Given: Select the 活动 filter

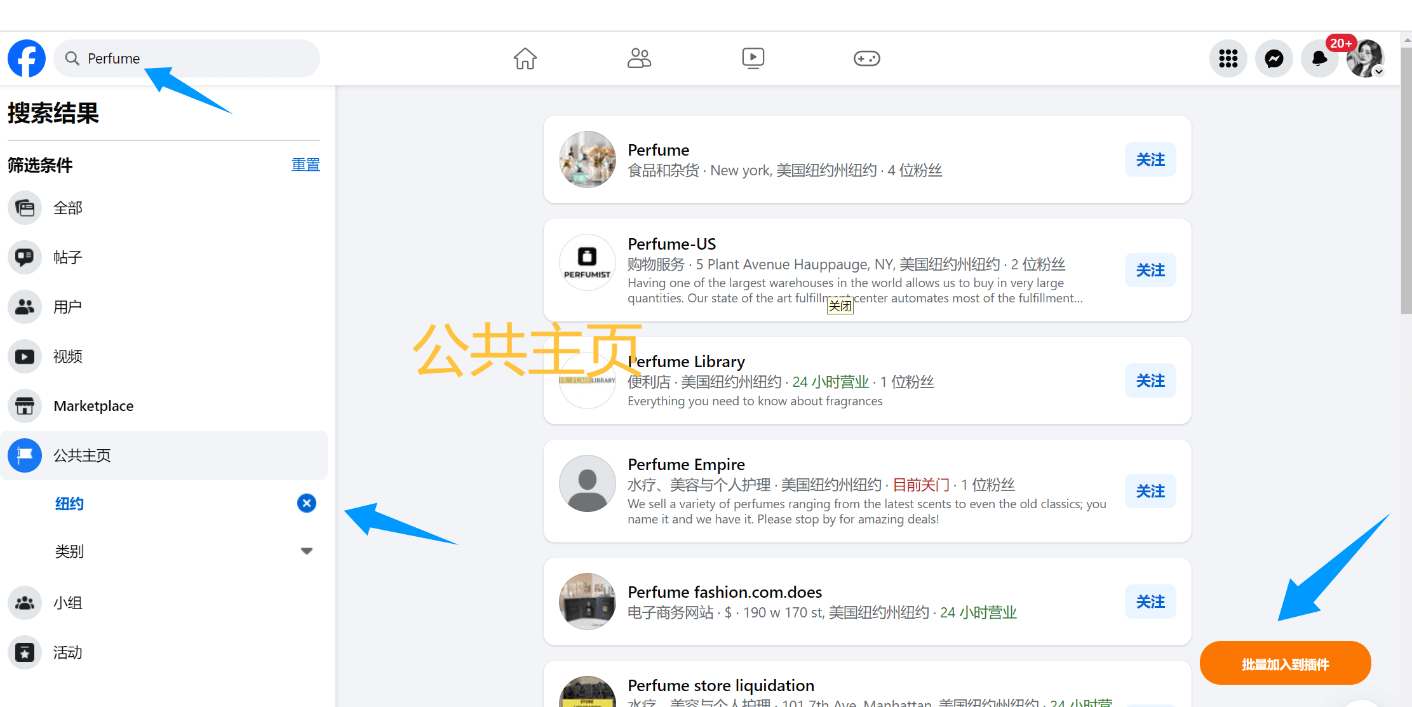Looking at the screenshot, I should (x=164, y=652).
